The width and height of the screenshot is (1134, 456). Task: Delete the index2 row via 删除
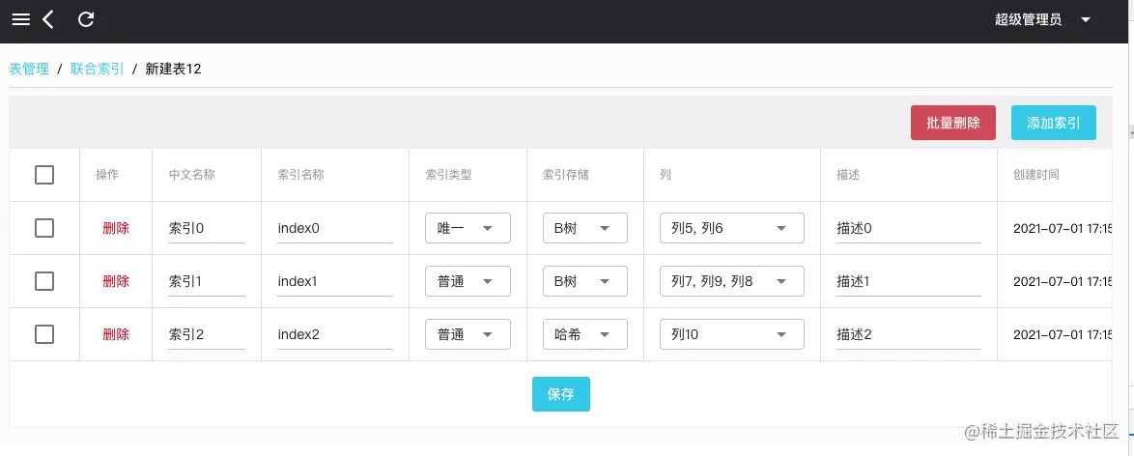(116, 334)
